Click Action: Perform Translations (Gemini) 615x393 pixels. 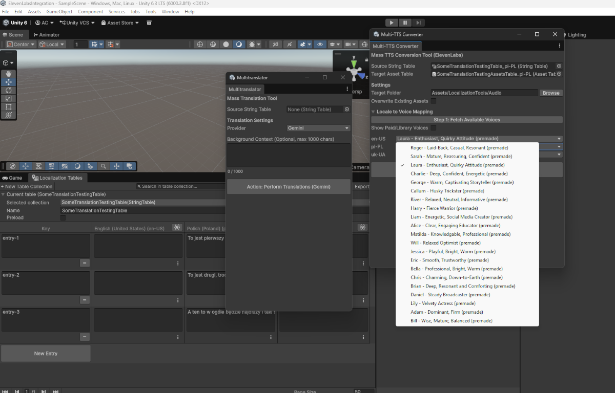(289, 187)
